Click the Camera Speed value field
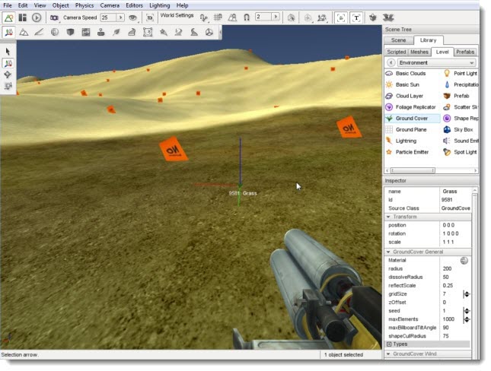The width and height of the screenshot is (491, 371). [108, 17]
